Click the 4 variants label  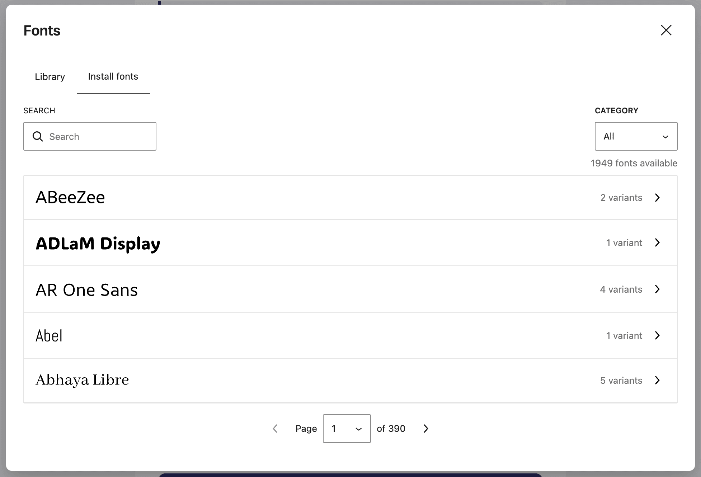[621, 289]
